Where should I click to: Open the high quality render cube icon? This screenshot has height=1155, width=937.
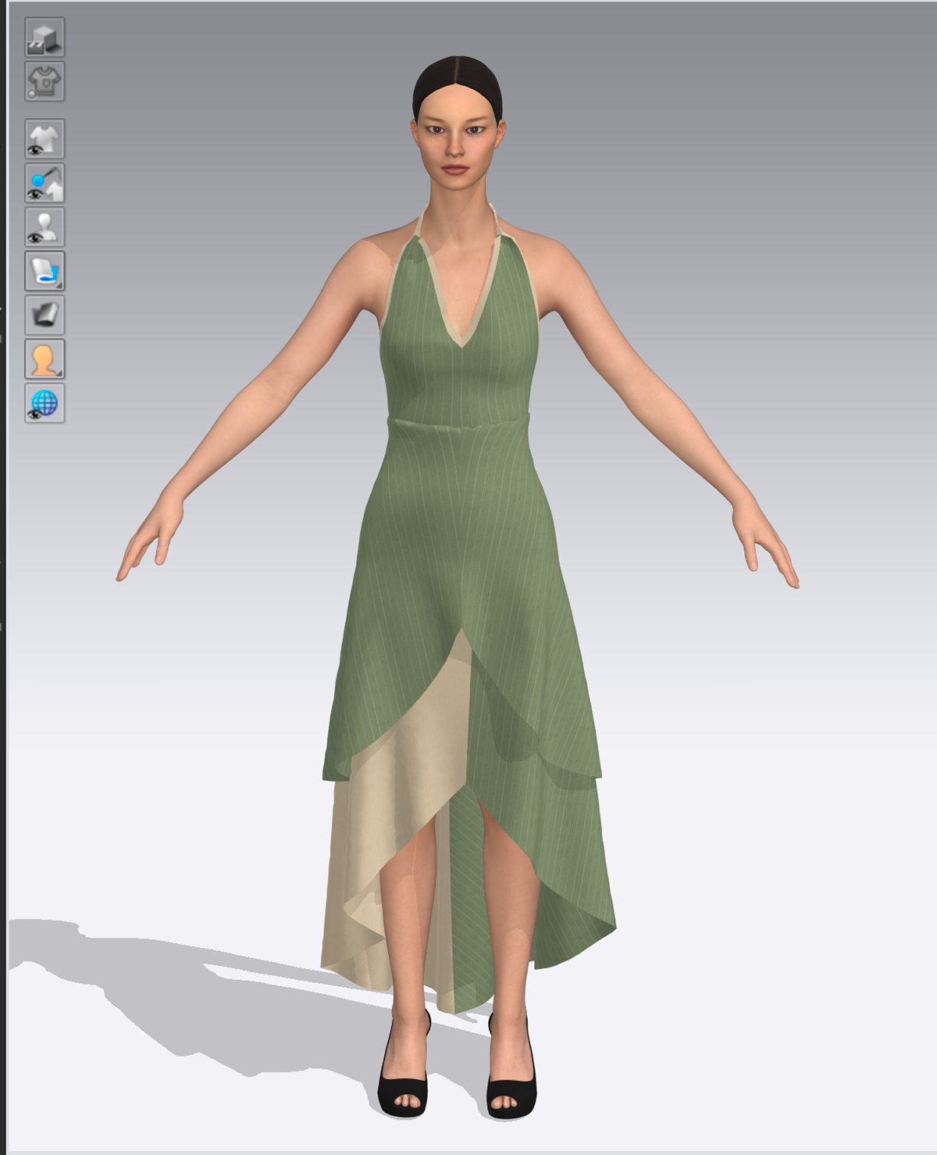(45, 38)
